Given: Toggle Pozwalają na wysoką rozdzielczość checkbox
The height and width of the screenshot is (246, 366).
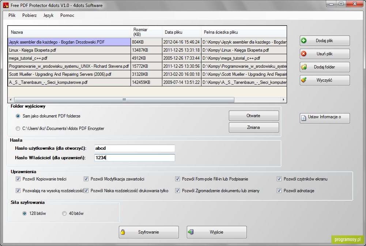Looking at the screenshot, I should [x=18, y=191].
